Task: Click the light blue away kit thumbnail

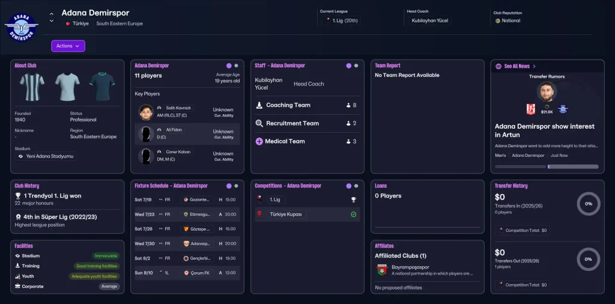Action: 67,87
